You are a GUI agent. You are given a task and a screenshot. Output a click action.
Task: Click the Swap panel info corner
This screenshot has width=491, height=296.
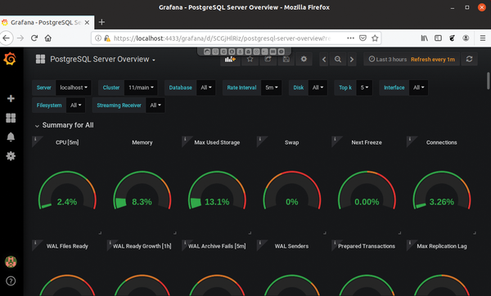(260, 139)
